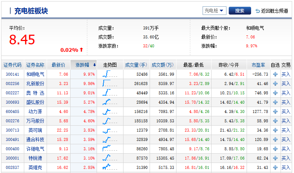Click the plus icon for 和顺电气
294x173 pixels.
[275, 74]
